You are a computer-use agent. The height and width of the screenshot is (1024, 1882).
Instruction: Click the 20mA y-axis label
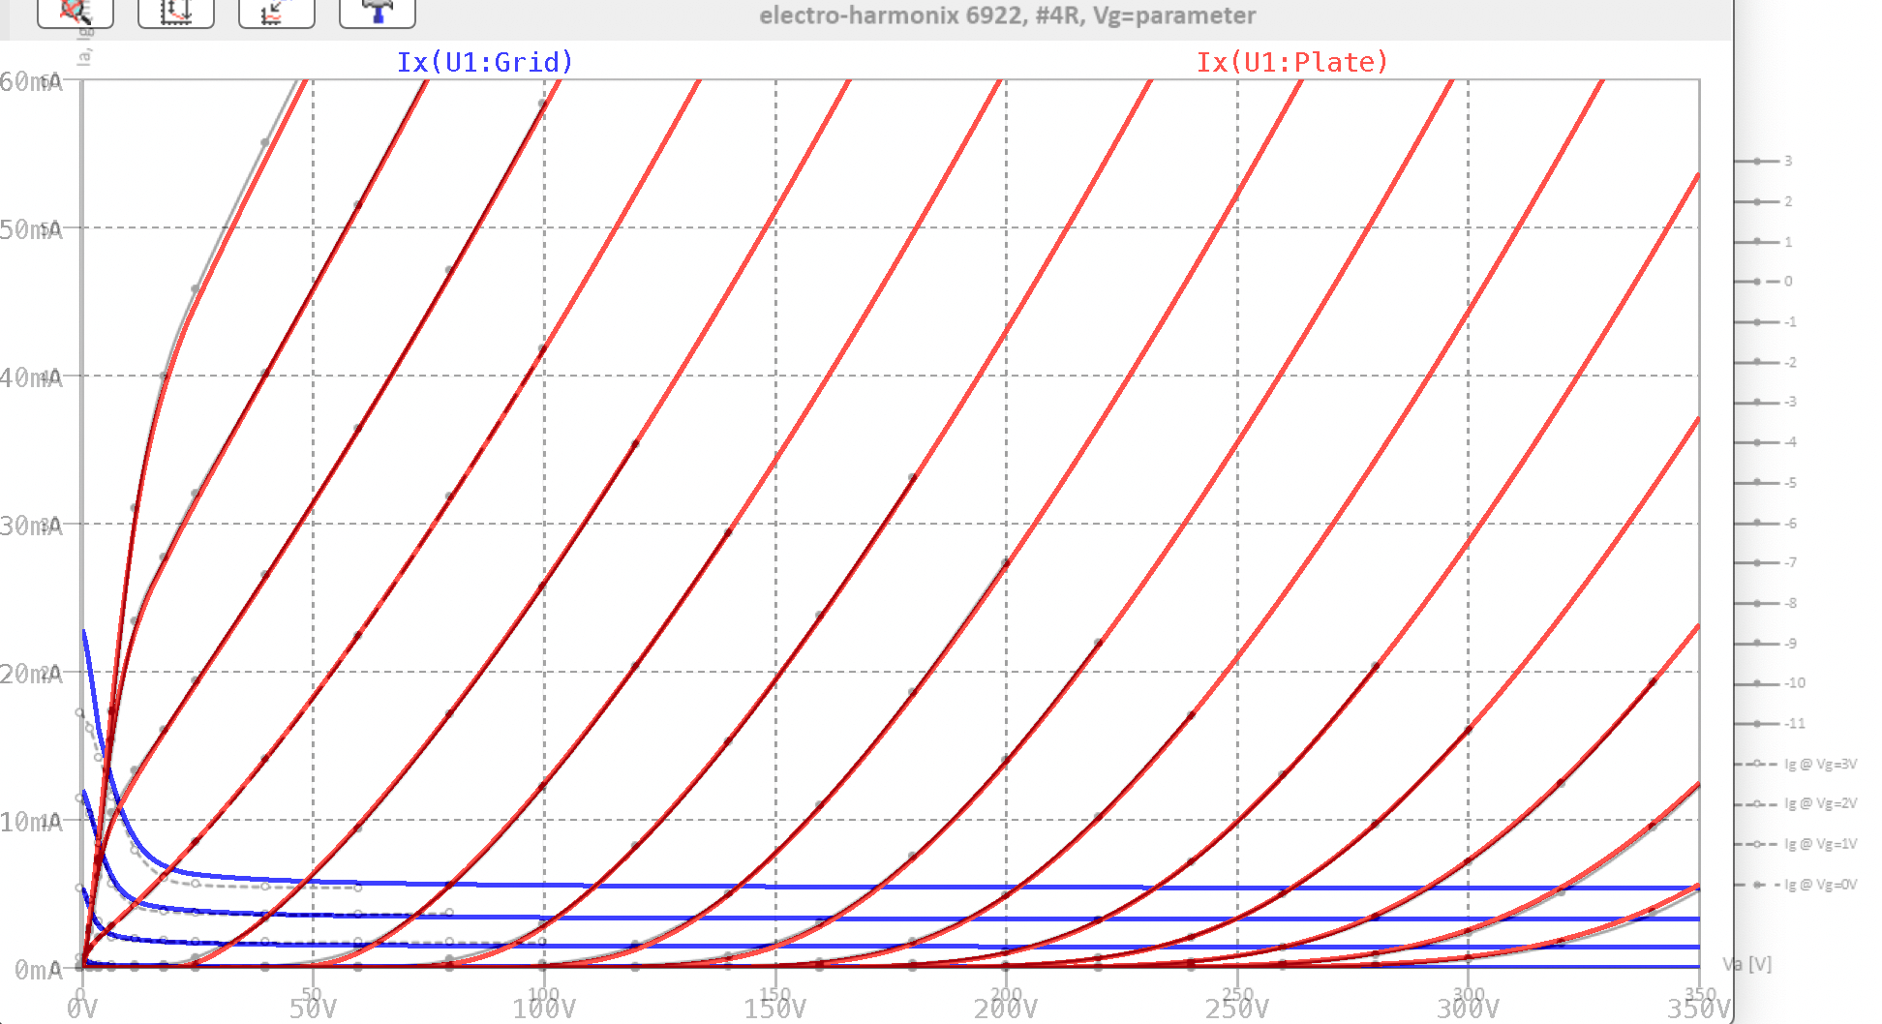point(31,674)
